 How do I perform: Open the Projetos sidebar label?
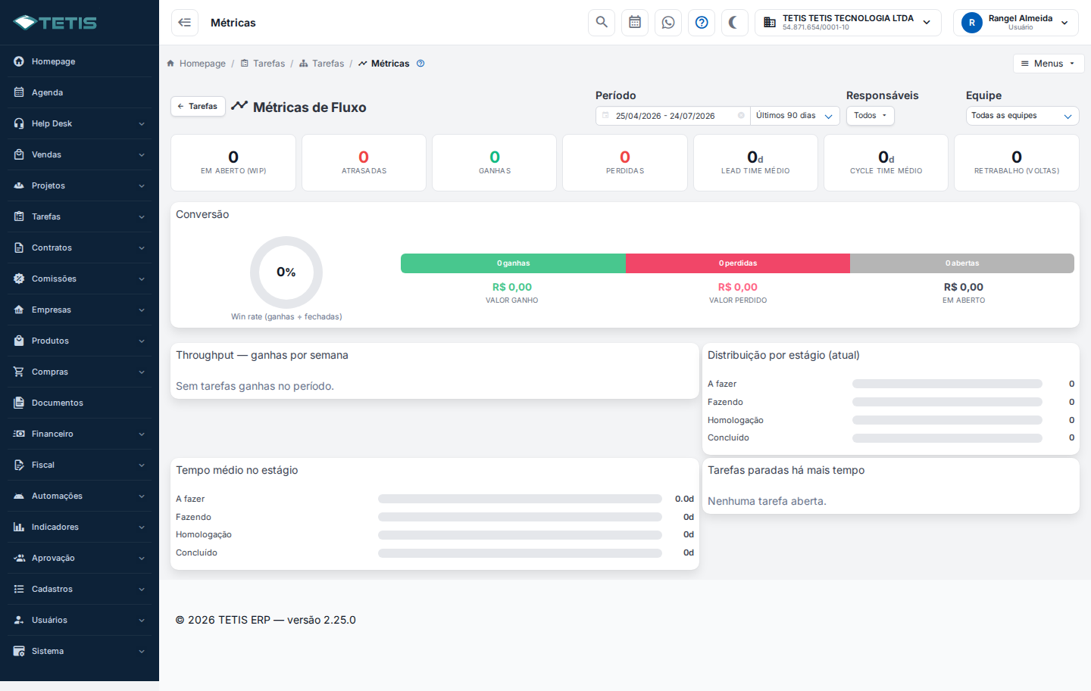coord(48,185)
